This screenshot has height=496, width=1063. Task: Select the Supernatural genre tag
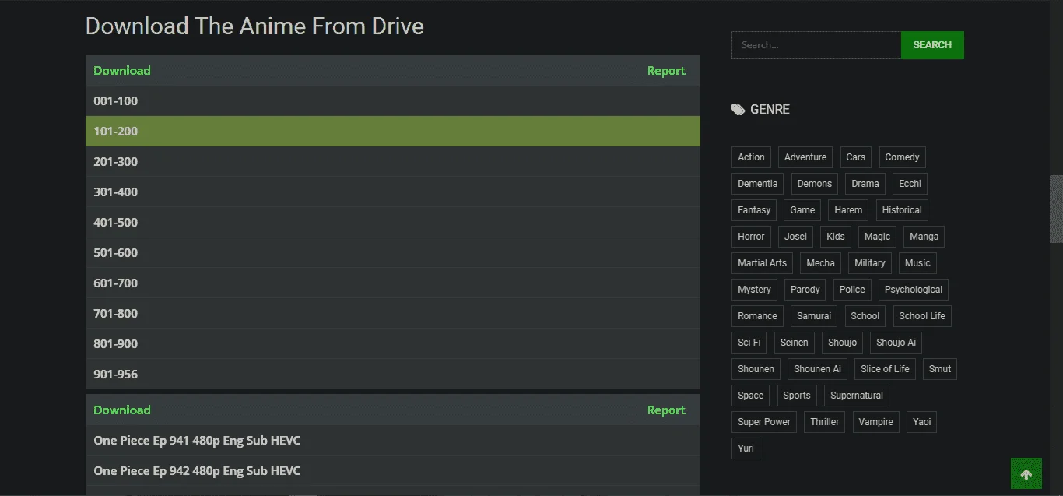click(x=857, y=396)
